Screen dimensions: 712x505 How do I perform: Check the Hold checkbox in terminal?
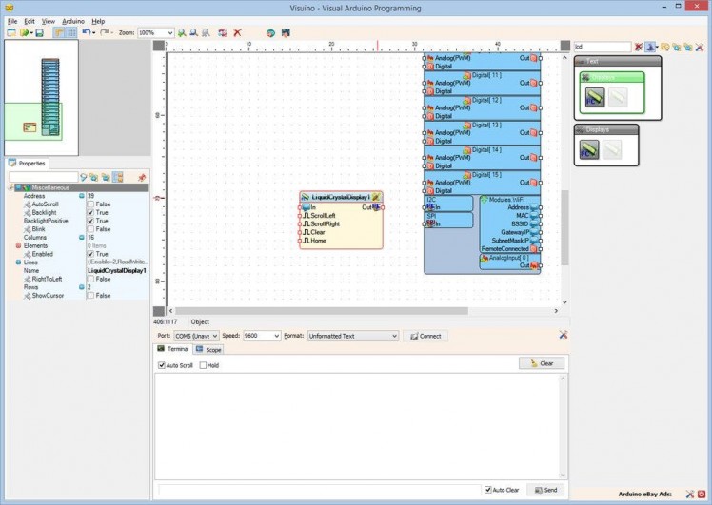coord(204,365)
